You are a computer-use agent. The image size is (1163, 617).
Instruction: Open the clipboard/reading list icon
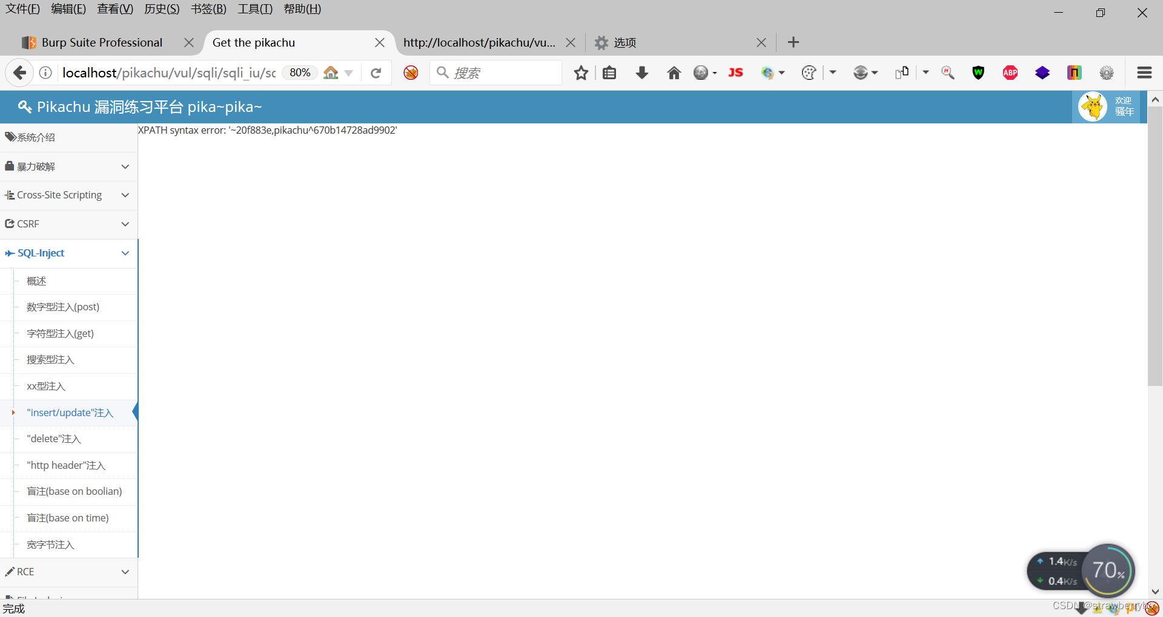[x=609, y=73]
